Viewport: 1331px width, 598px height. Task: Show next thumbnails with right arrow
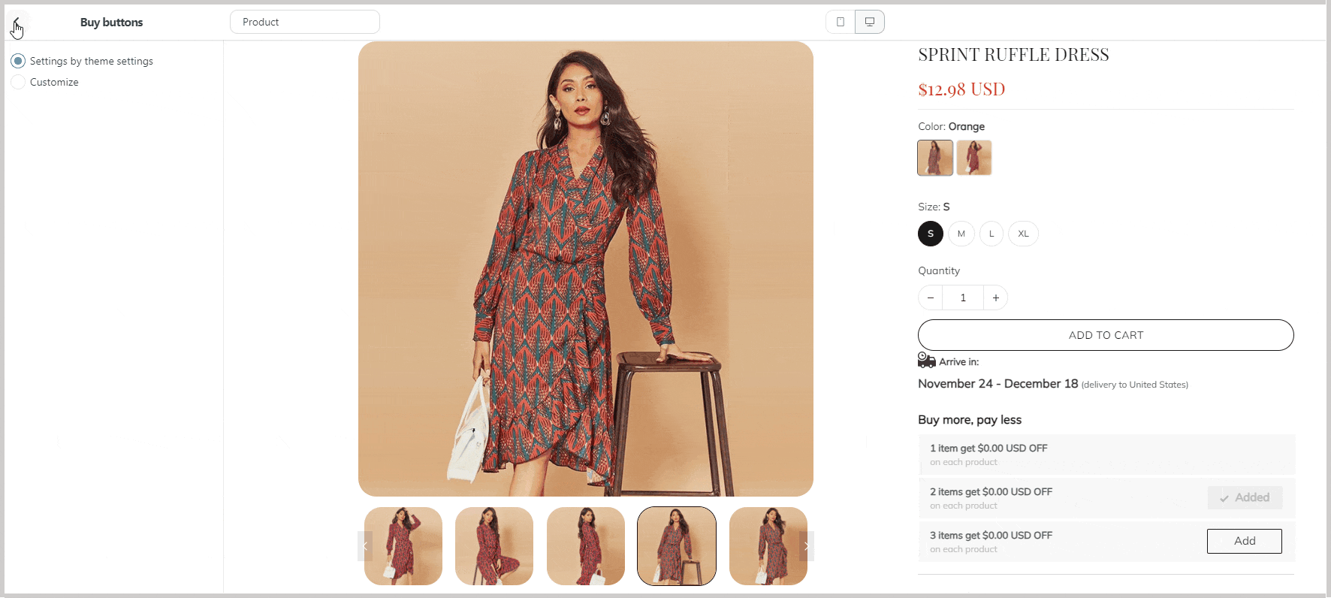807,546
